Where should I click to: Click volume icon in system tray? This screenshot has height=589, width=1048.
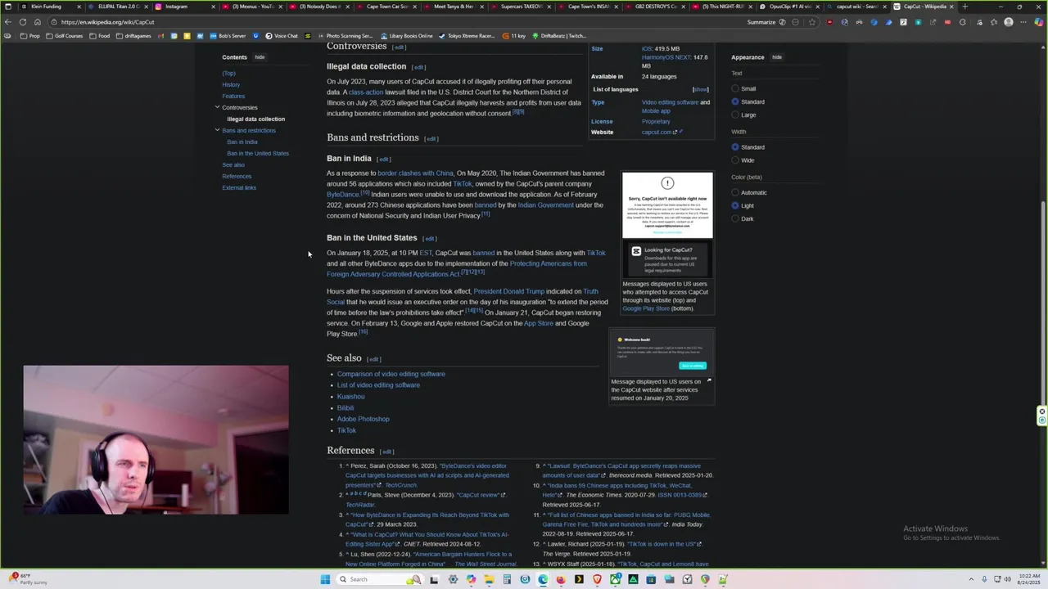(x=1008, y=579)
